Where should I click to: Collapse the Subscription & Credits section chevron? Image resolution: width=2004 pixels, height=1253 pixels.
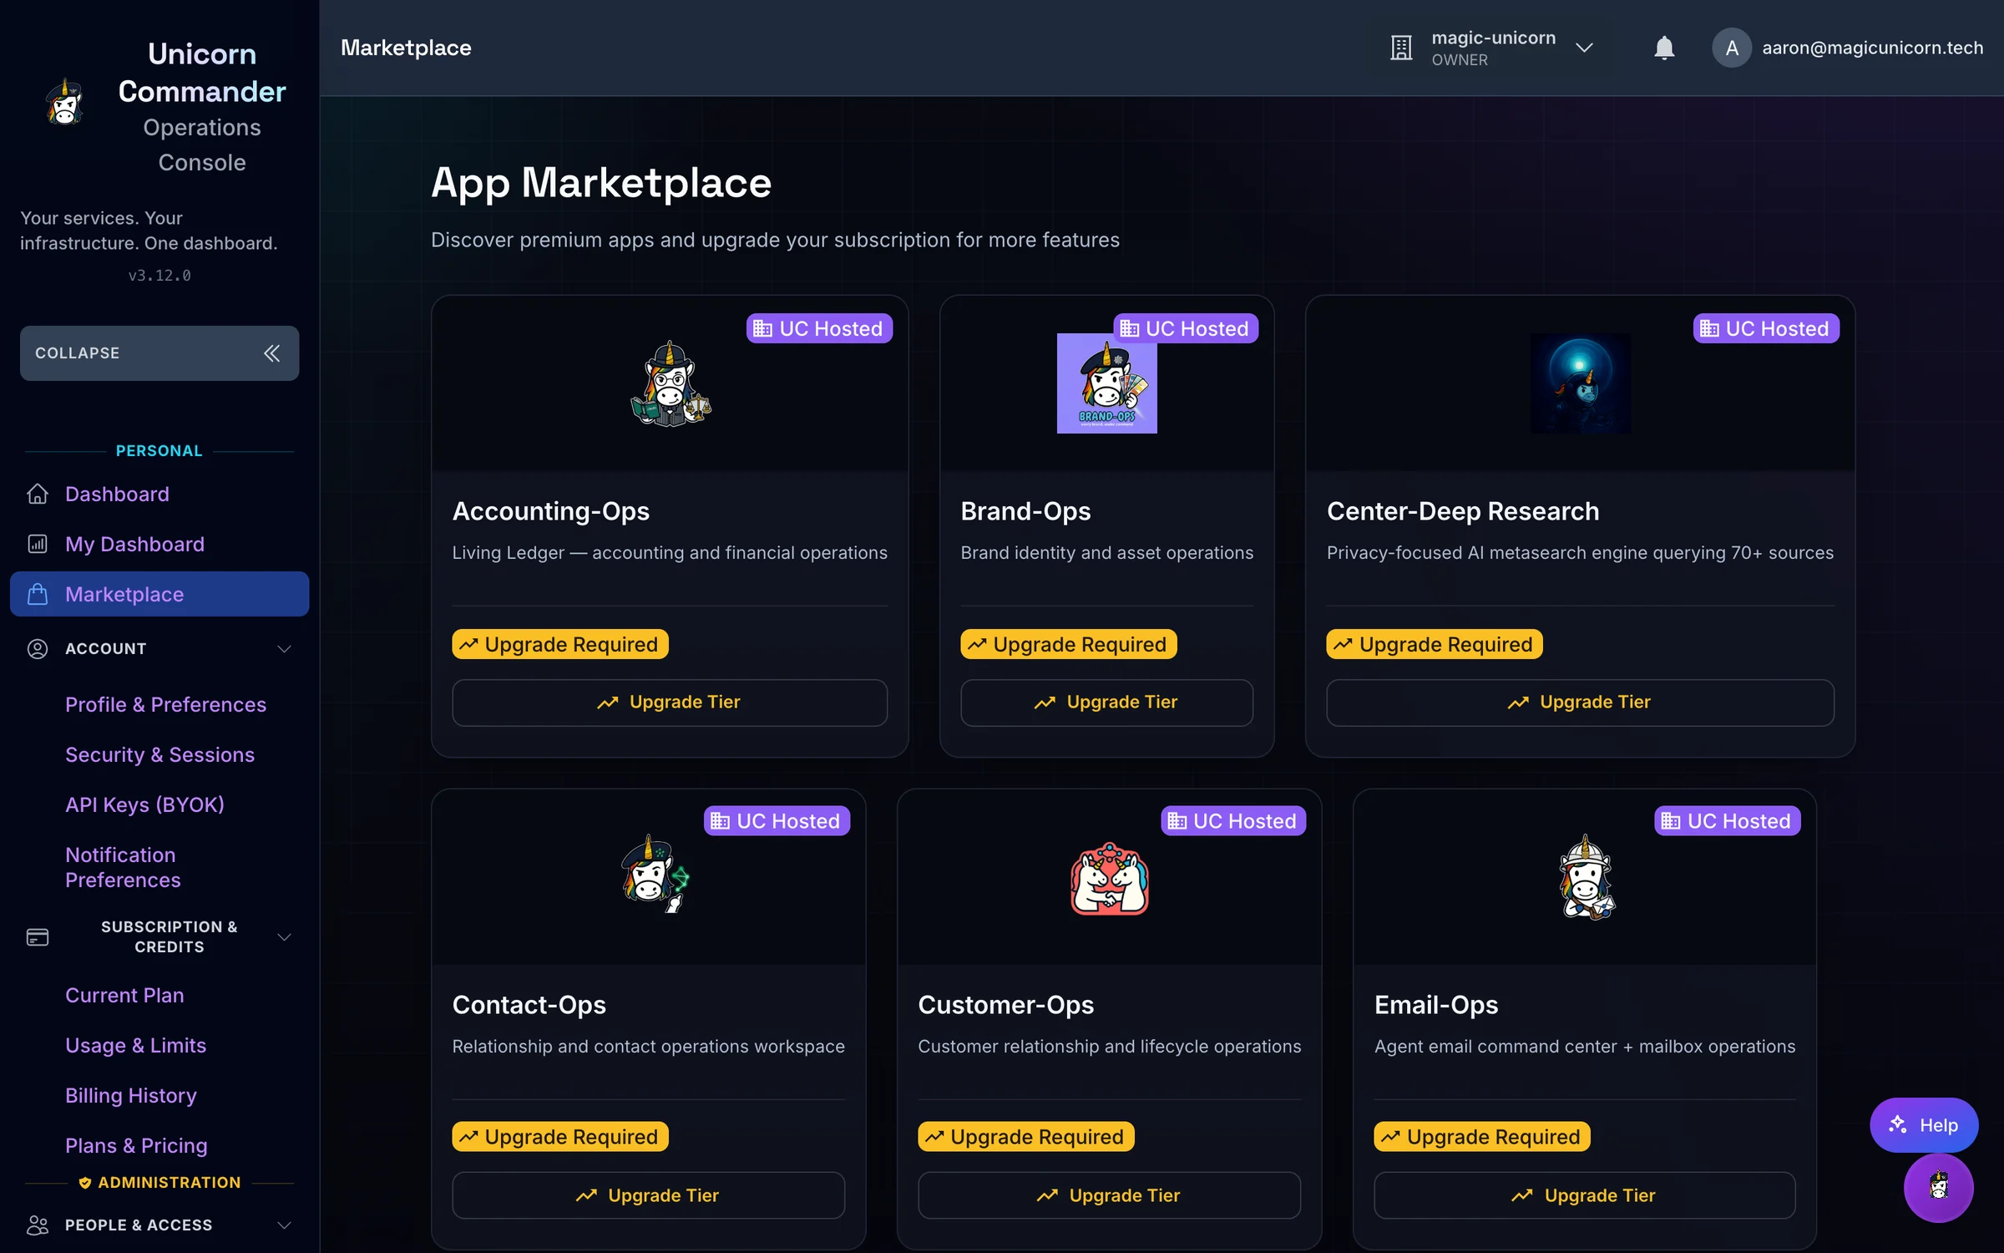pos(284,937)
